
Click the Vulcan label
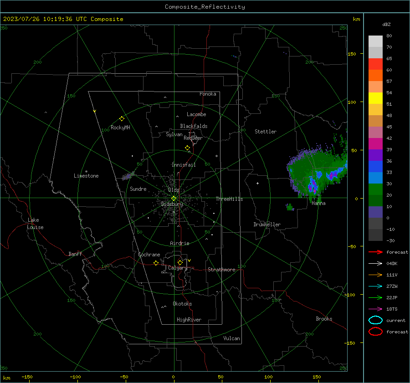(232, 338)
